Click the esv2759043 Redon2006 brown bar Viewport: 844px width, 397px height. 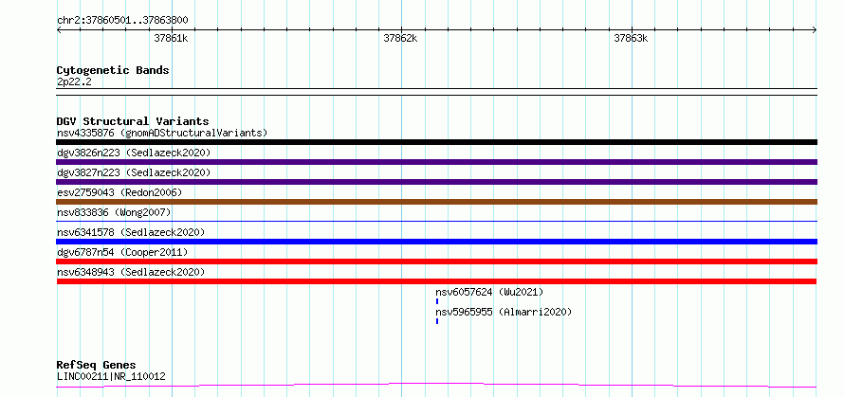[436, 202]
